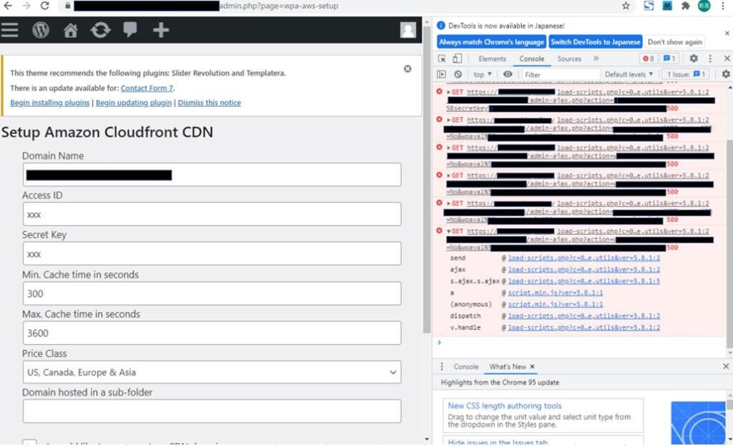Focus the Min. Cache time field
Image resolution: width=733 pixels, height=446 pixels.
click(x=212, y=293)
